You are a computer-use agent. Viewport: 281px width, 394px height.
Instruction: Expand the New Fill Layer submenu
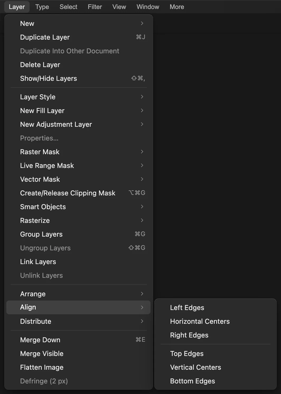tap(78, 111)
